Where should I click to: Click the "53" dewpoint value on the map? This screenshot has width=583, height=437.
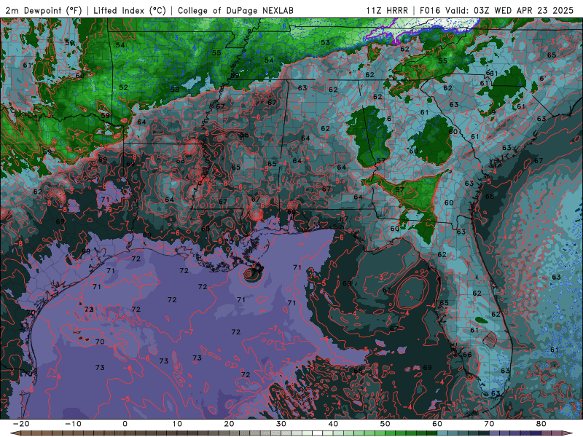point(325,42)
